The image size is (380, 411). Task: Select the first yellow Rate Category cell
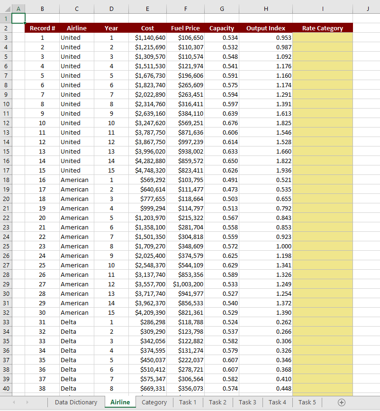click(x=323, y=37)
